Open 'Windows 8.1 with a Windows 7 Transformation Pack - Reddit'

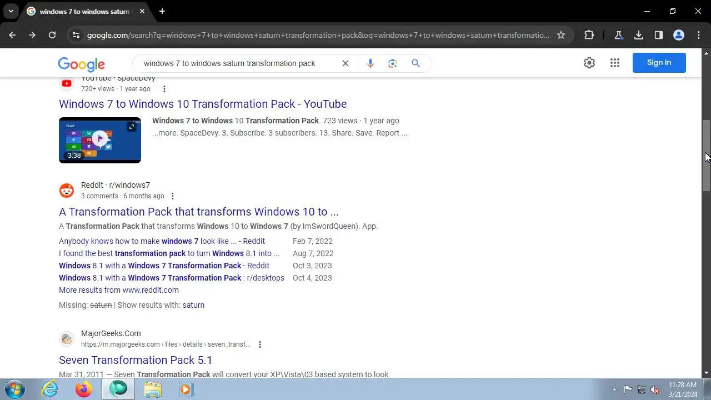164,266
